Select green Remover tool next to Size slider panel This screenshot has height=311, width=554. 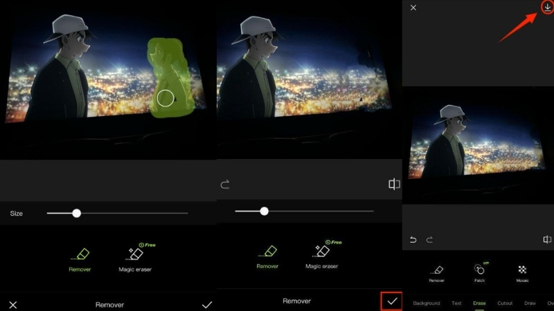80,255
